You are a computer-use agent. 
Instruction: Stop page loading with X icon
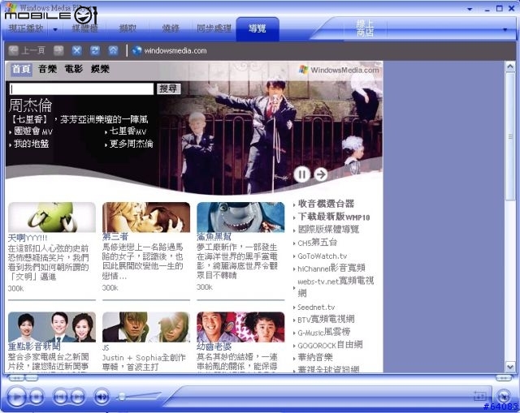(77, 50)
